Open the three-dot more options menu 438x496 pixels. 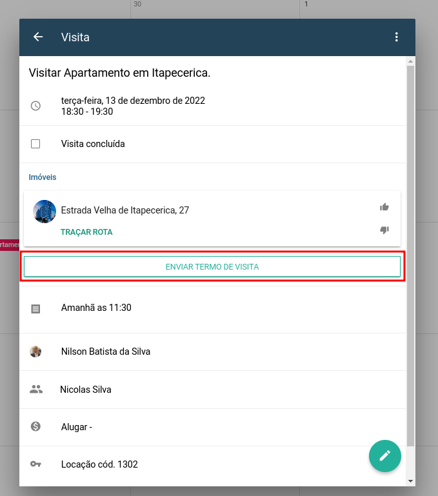(396, 37)
